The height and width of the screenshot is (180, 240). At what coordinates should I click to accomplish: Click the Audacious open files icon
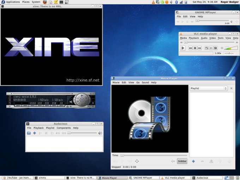point(29,133)
